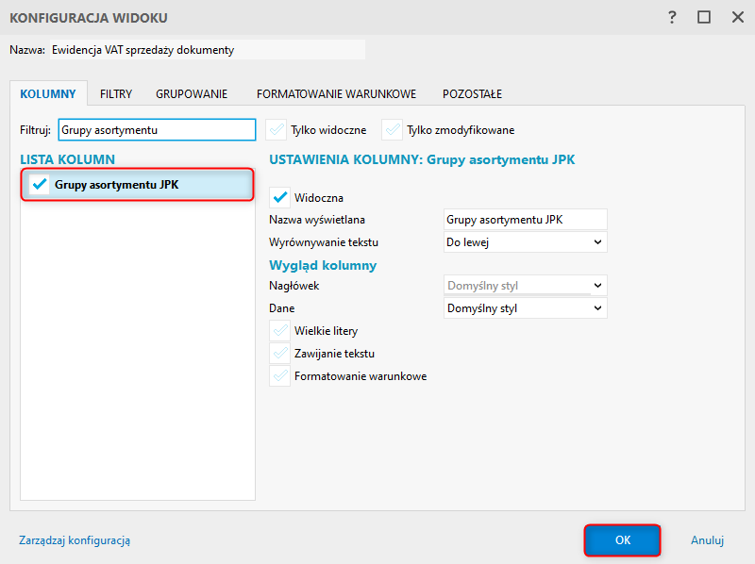Screen dimensions: 755x564
Task: Go to the Formatowanie warunkowe tab
Action: tap(337, 94)
